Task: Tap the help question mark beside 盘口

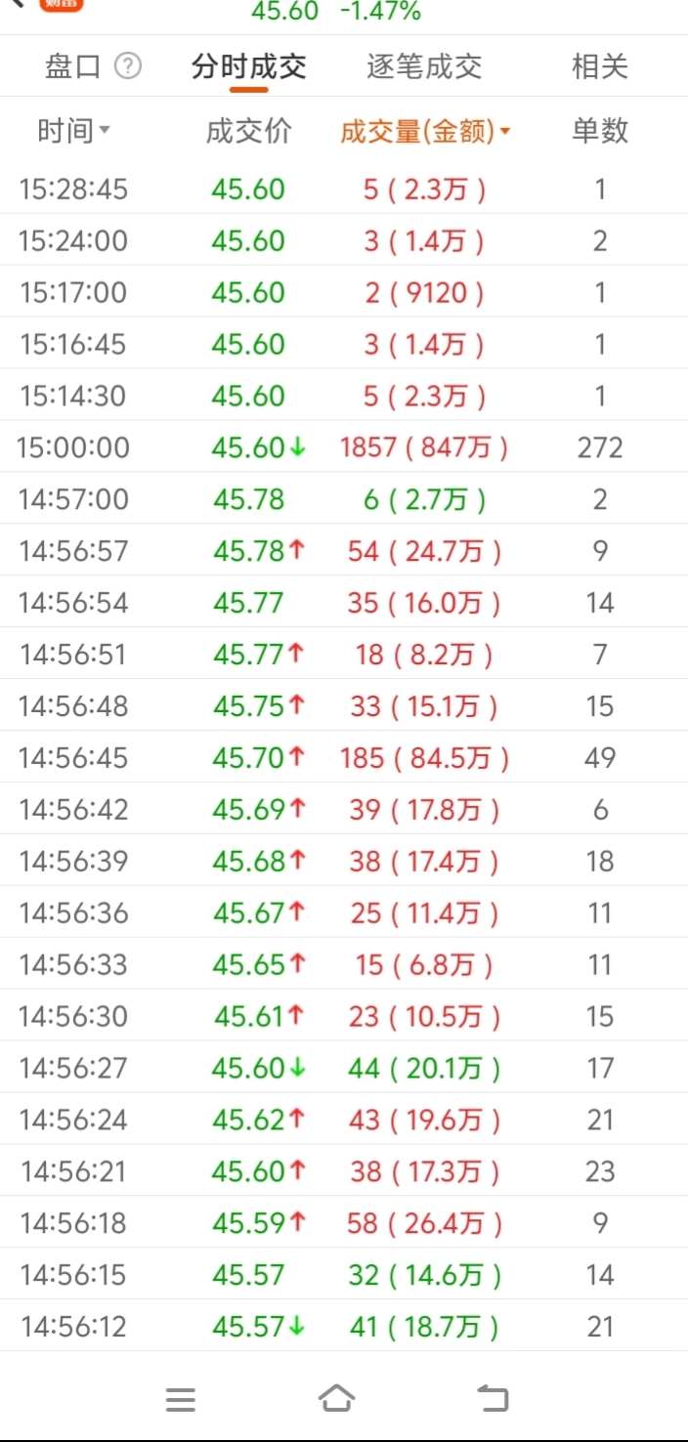Action: pyautogui.click(x=128, y=66)
